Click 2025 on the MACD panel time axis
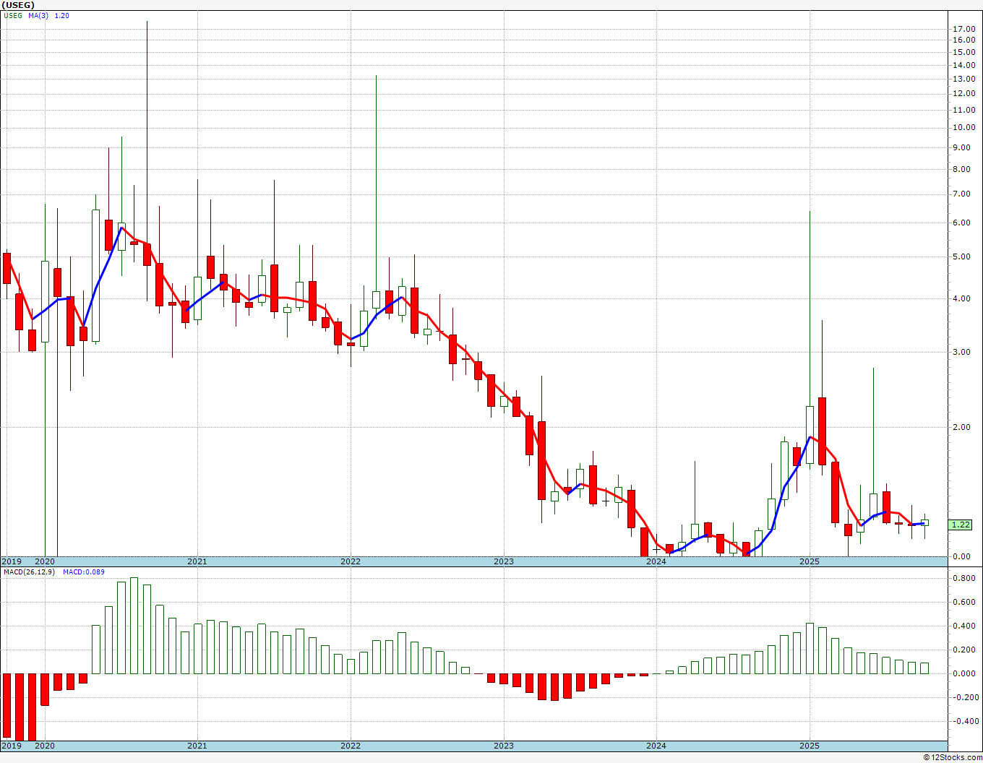This screenshot has height=763, width=983. point(810,746)
